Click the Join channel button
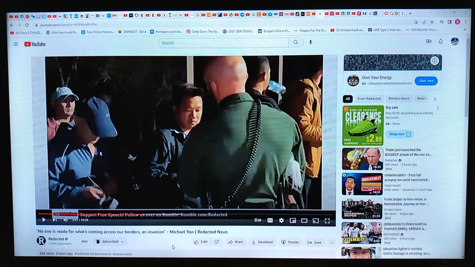This screenshot has height=267, width=475. point(84,241)
